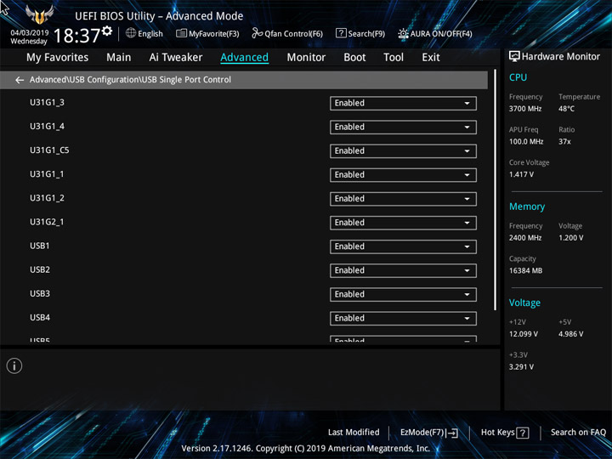This screenshot has width=612, height=459.
Task: Click the U31G1_C5 port label
Action: (x=49, y=150)
